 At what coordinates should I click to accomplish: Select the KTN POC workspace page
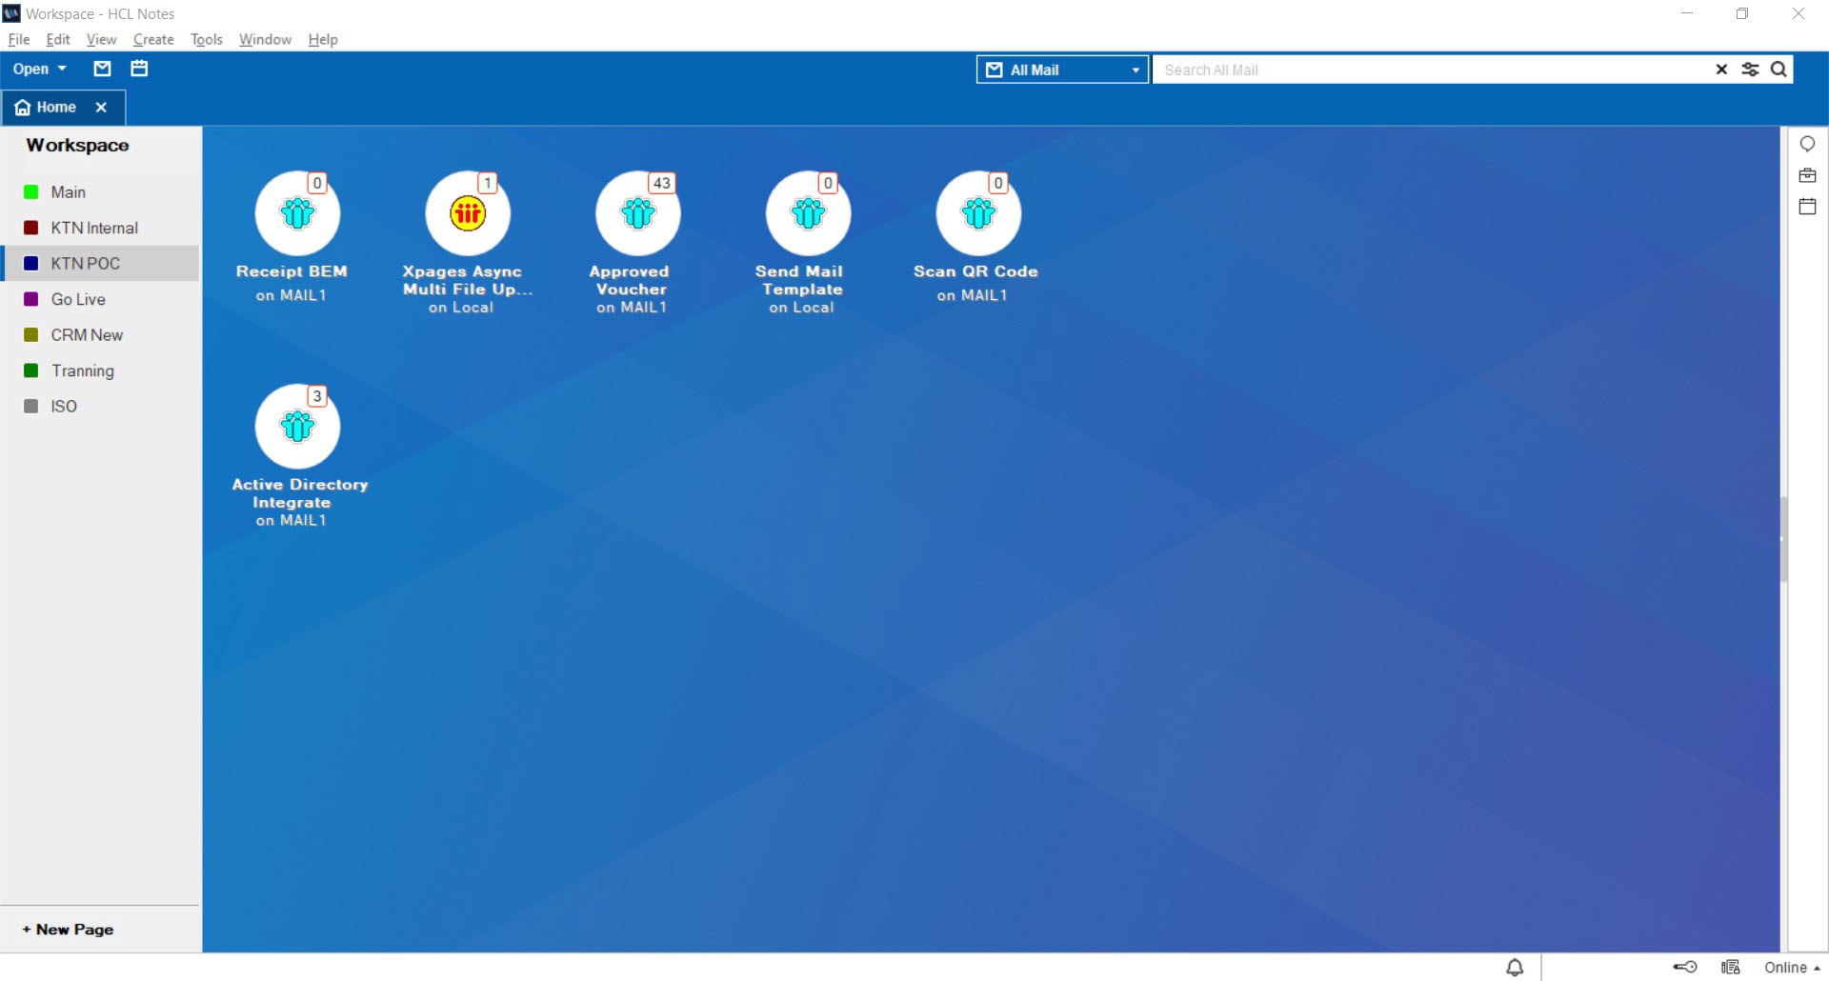(100, 264)
